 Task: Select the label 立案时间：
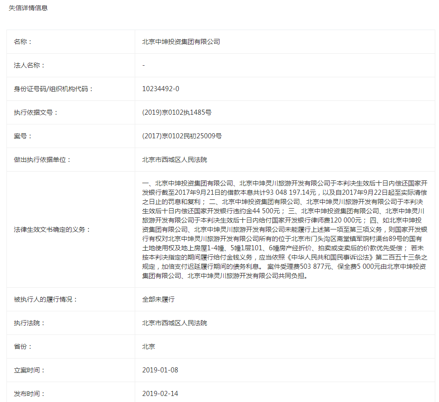[29, 371]
